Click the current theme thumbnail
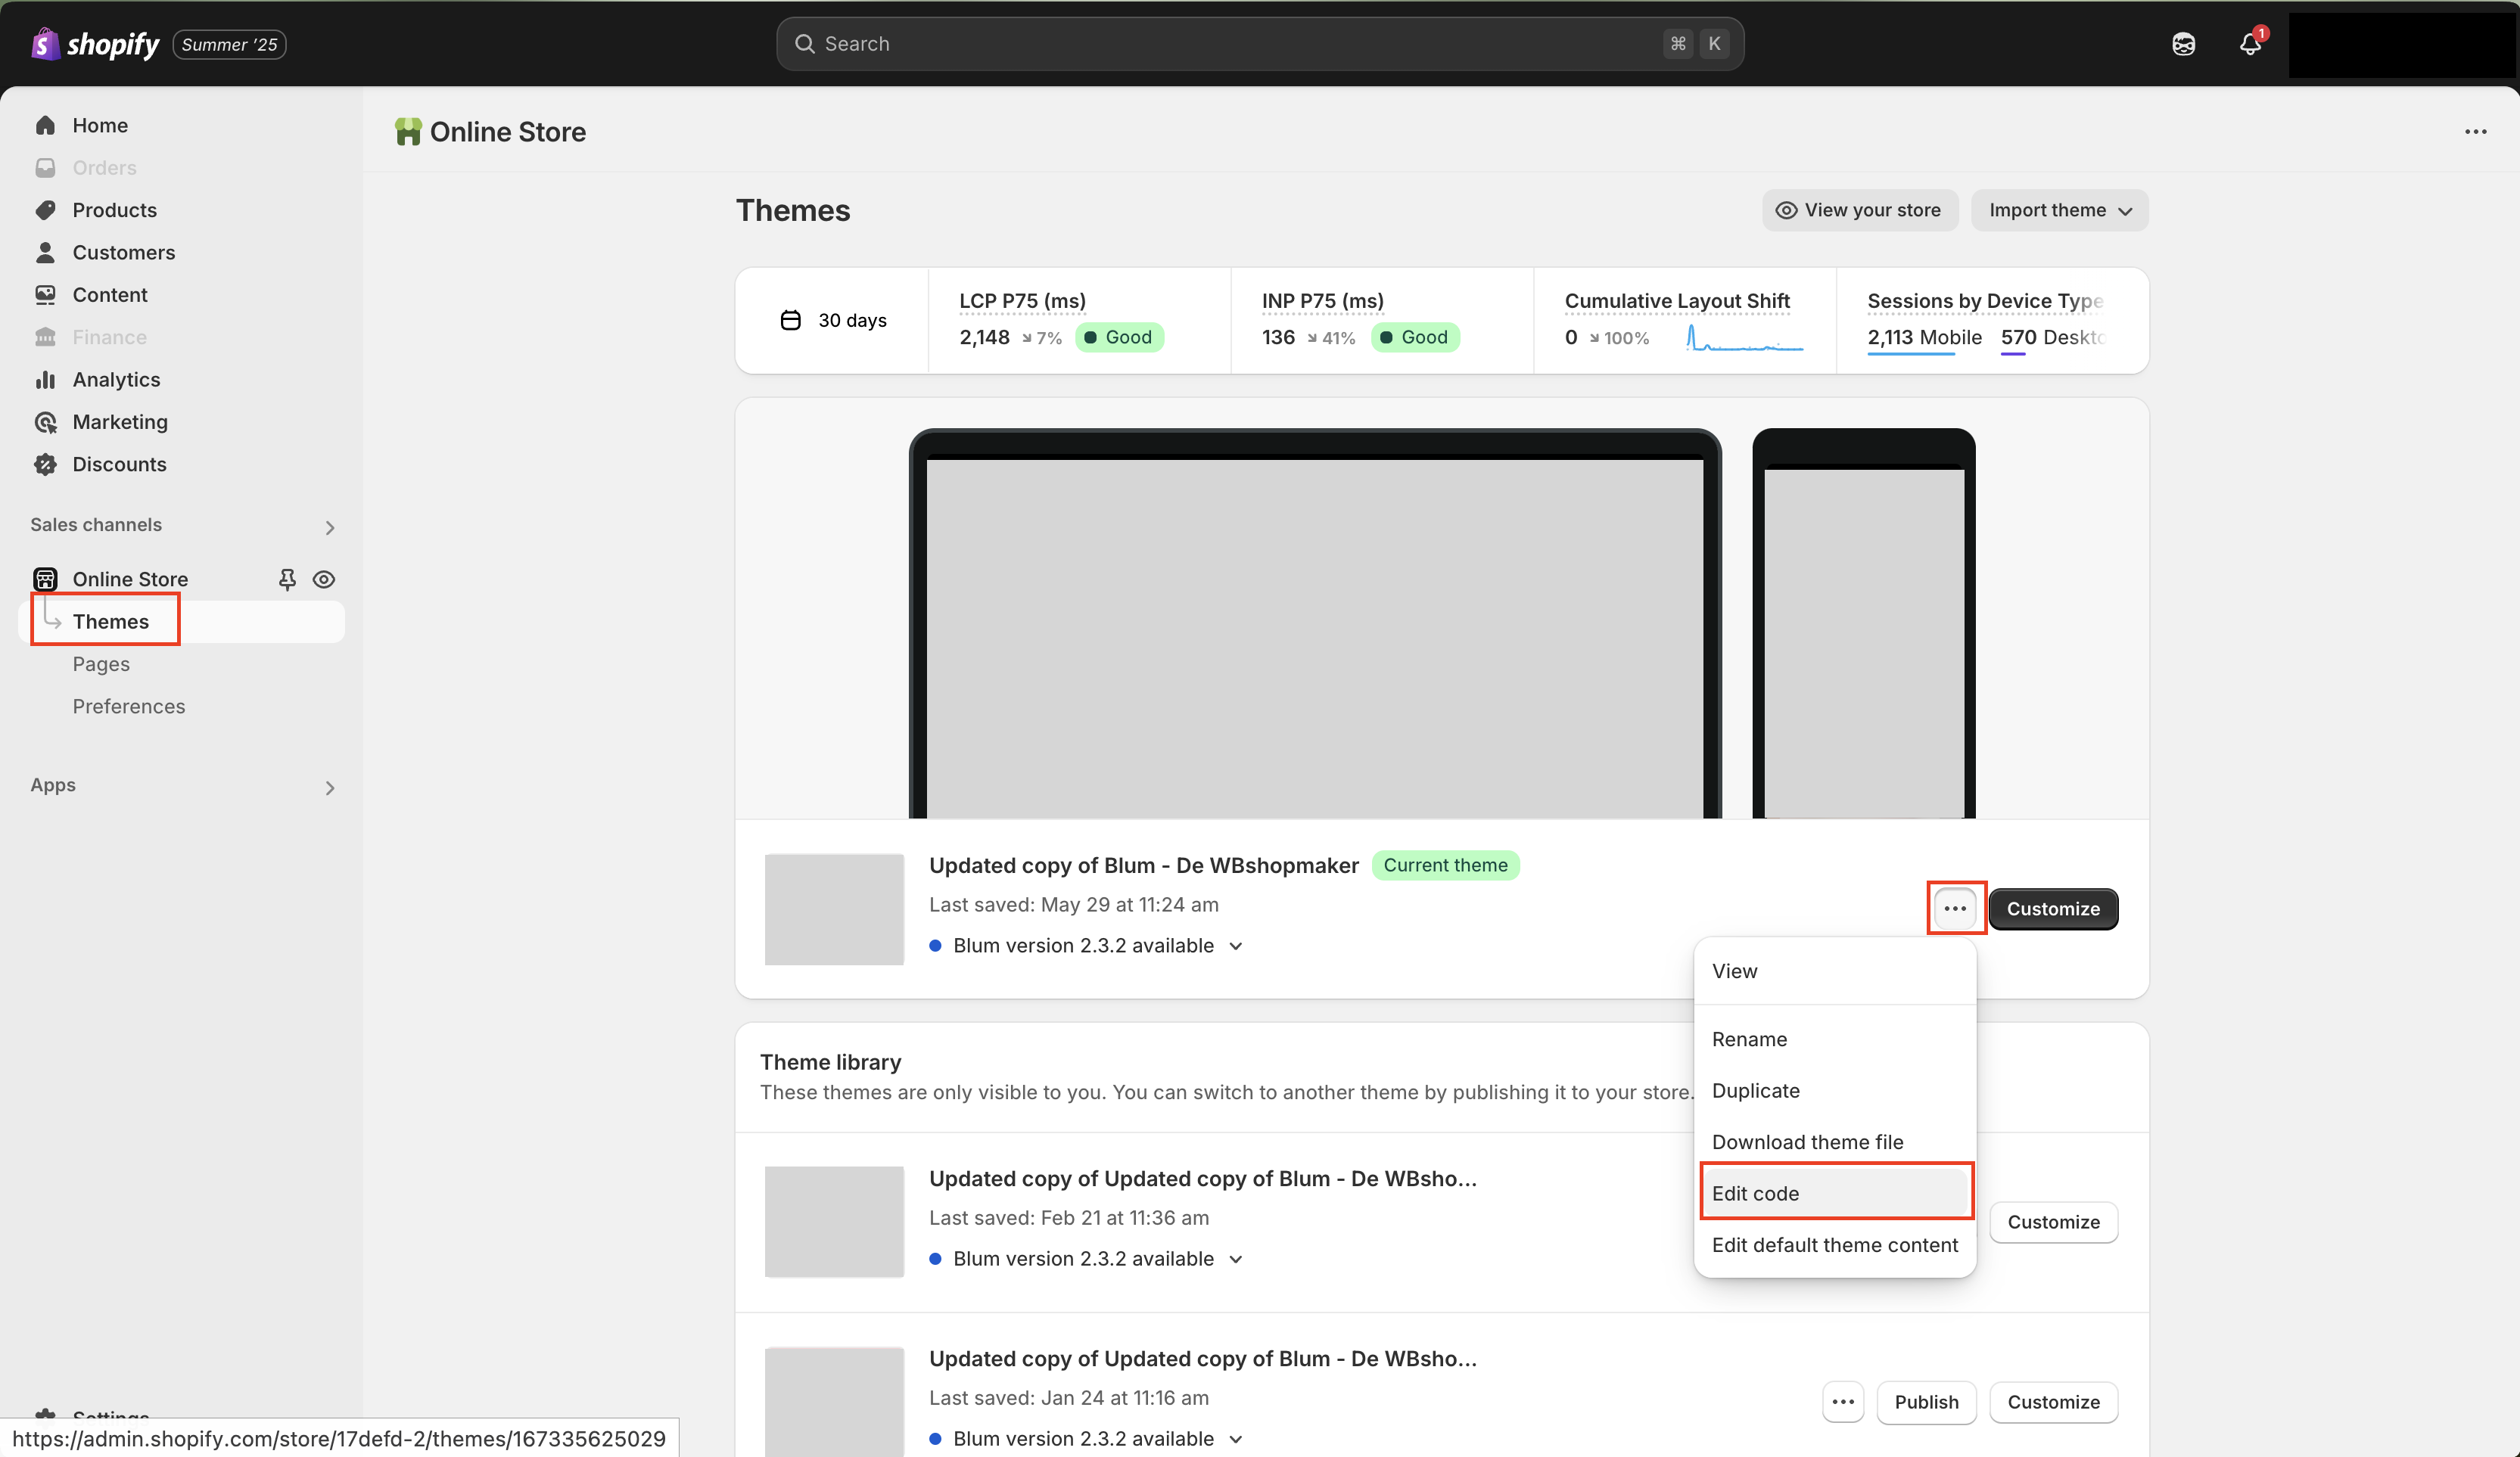The height and width of the screenshot is (1457, 2520). pyautogui.click(x=834, y=909)
